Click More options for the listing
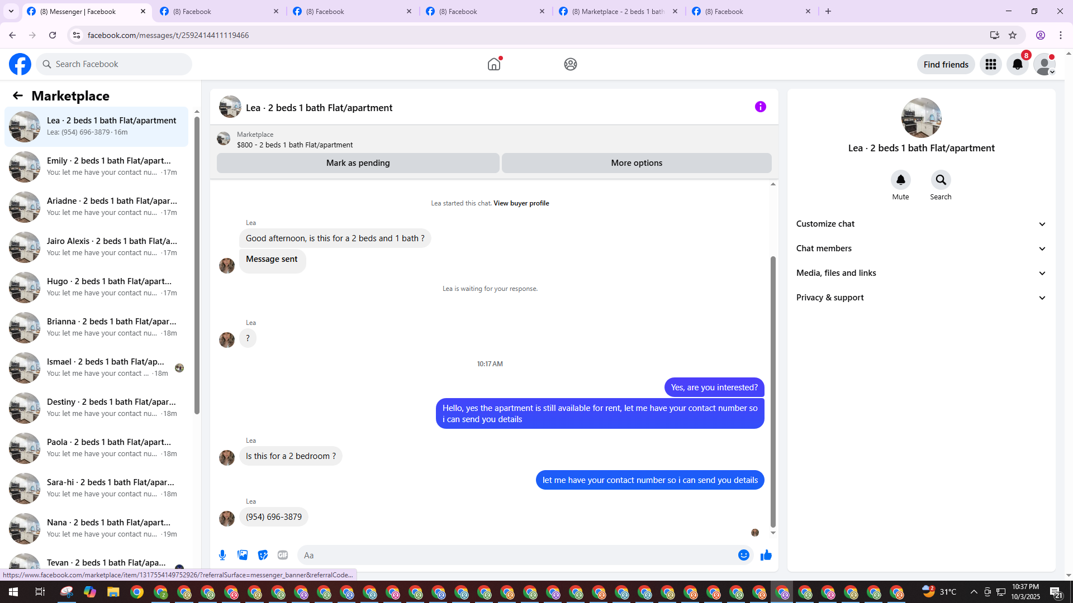This screenshot has height=603, width=1073. (x=637, y=163)
